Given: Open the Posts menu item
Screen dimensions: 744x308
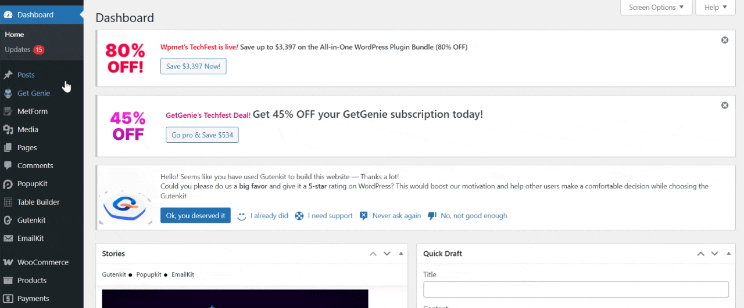Looking at the screenshot, I should point(26,75).
